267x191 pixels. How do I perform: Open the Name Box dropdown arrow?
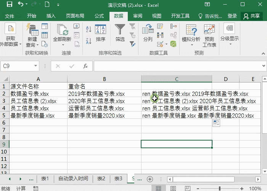[x=35, y=66]
